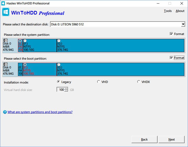The image size is (188, 147).
Task: Click the Disk 0: LITEON S960 512 combo box
Action: click(x=118, y=24)
